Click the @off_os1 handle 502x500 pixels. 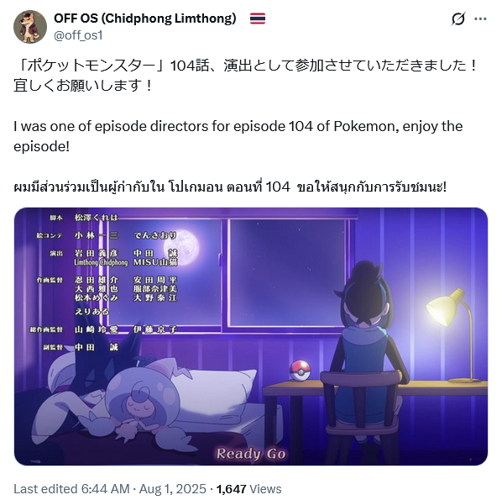78,35
